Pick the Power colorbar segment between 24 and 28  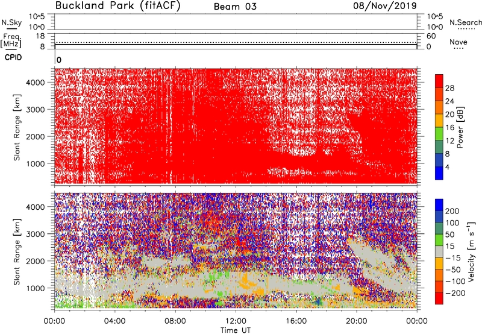pyautogui.click(x=439, y=95)
